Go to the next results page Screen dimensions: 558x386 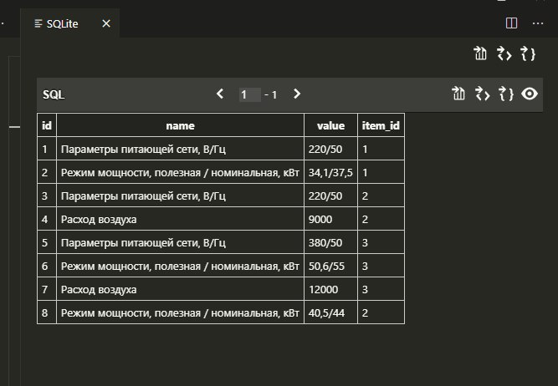click(x=296, y=94)
